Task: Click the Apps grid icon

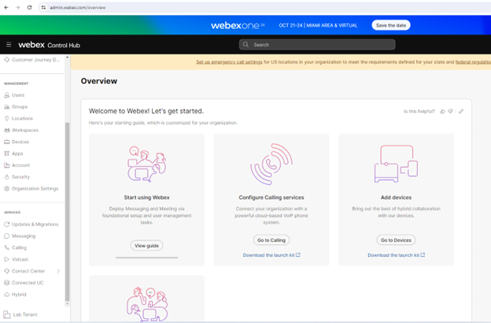Action: pyautogui.click(x=6, y=153)
